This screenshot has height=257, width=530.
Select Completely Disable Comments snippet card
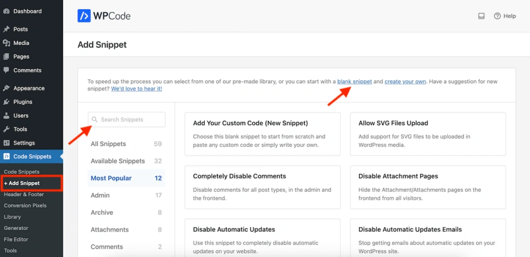[262, 187]
